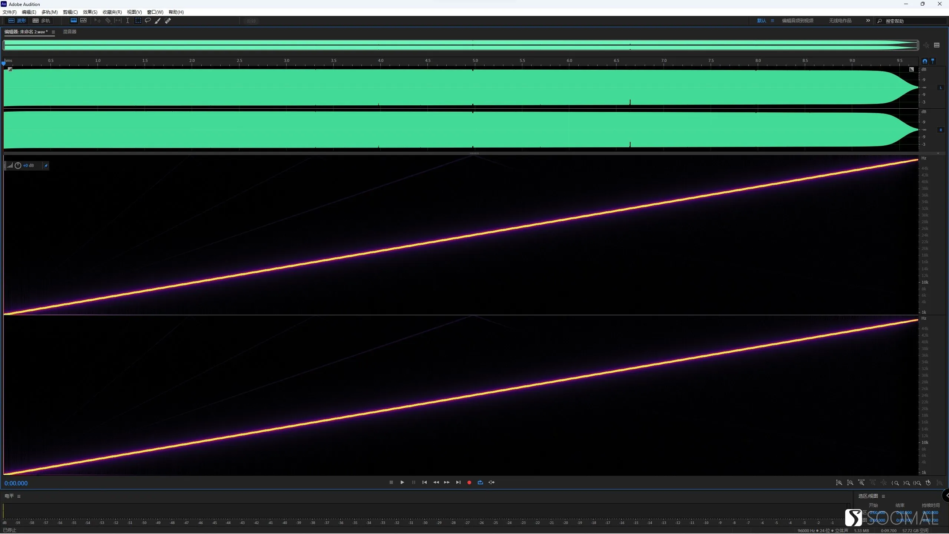This screenshot has height=534, width=949.
Task: Click the 0:00.000 timecode display
Action: pos(16,484)
